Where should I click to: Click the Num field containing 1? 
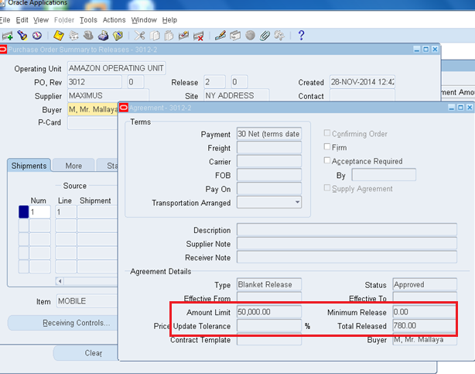click(39, 212)
